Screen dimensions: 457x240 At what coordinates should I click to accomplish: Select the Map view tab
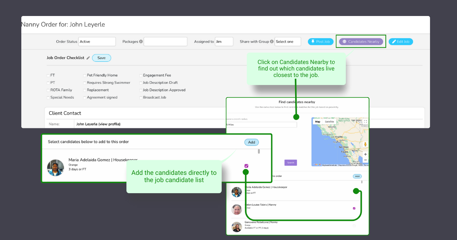click(318, 122)
